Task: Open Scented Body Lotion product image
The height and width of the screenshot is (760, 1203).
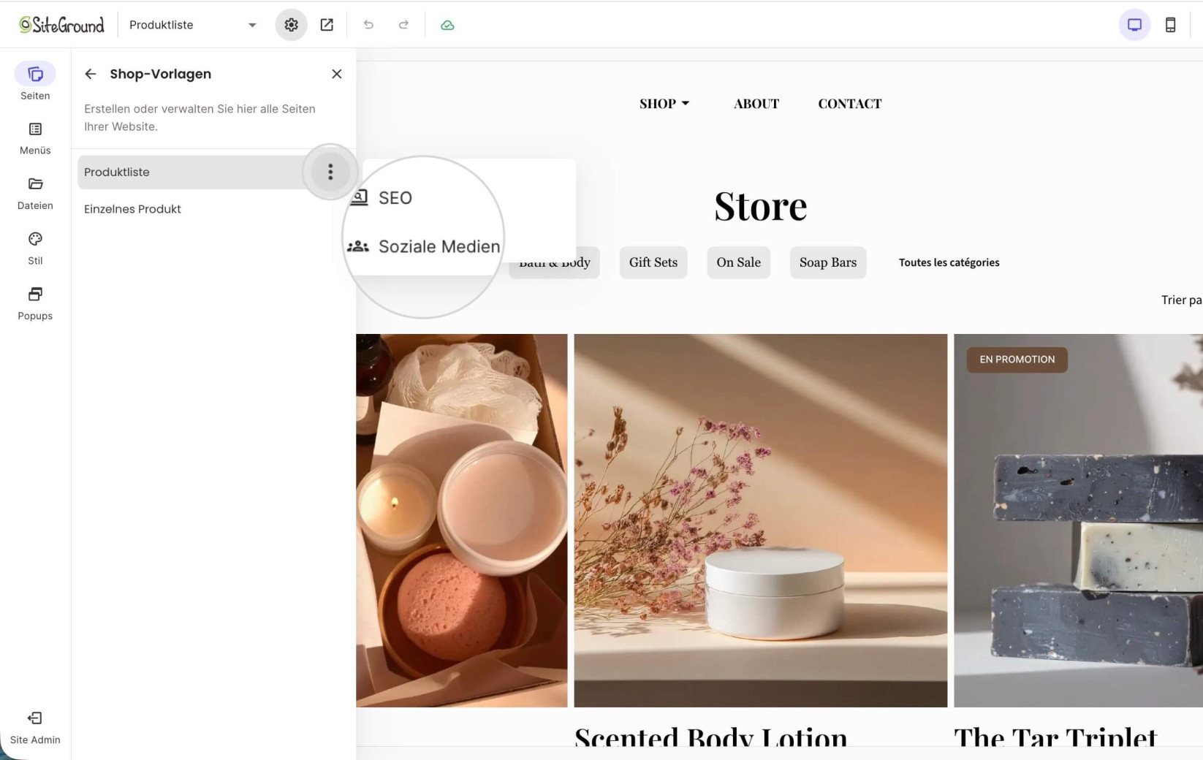Action: click(760, 520)
